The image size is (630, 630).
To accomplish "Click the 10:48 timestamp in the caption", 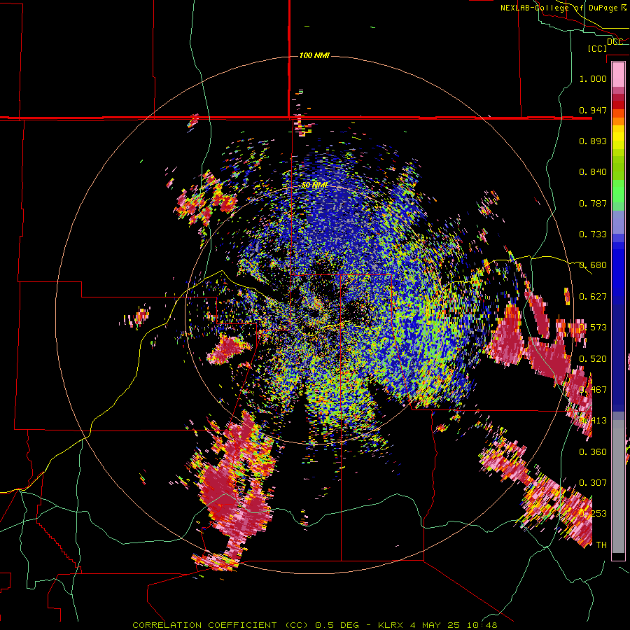I will (x=482, y=625).
